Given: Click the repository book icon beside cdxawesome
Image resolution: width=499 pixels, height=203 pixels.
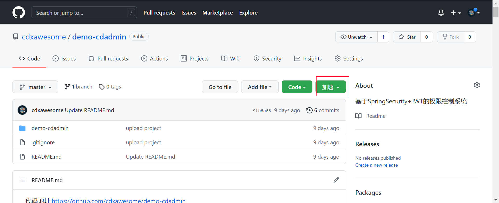Looking at the screenshot, I should pos(16,37).
